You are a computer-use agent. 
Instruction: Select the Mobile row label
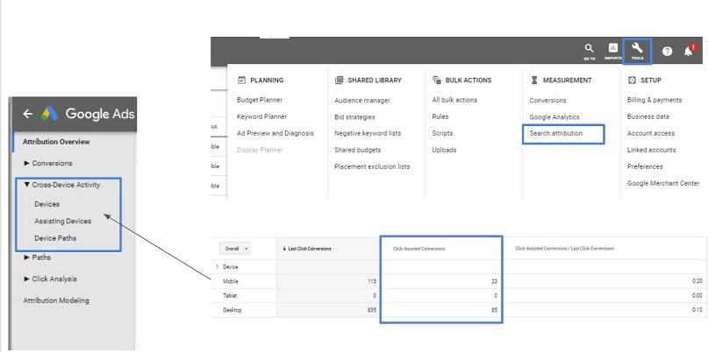[x=230, y=281]
